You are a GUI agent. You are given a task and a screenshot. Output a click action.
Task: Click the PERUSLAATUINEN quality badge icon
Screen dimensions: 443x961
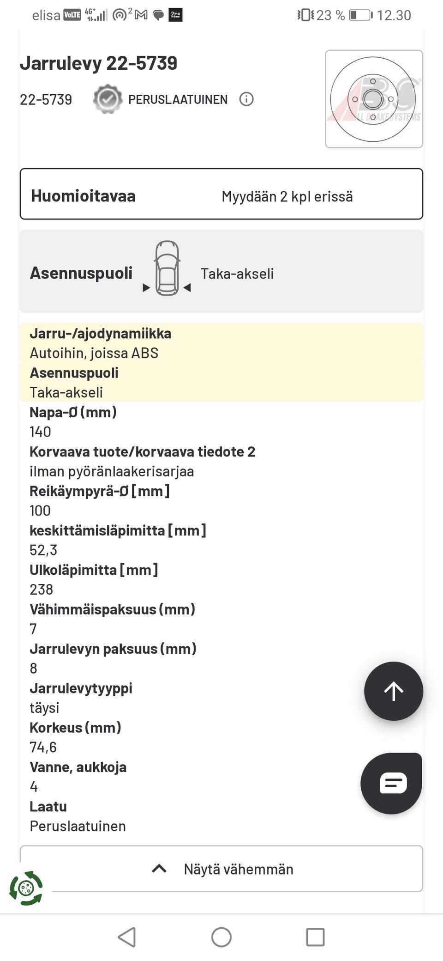point(107,99)
